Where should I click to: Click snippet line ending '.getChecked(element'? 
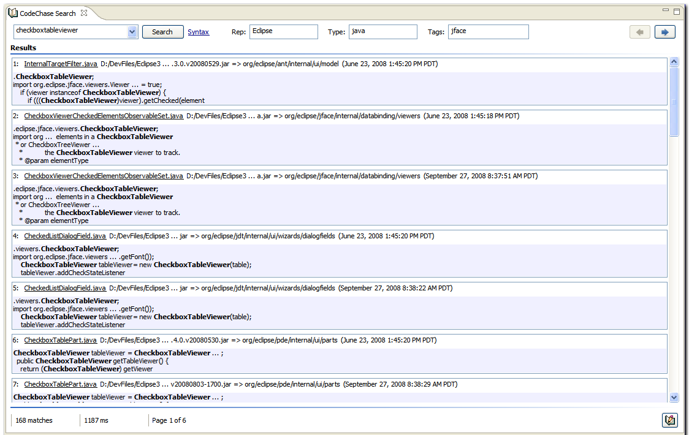[x=116, y=100]
